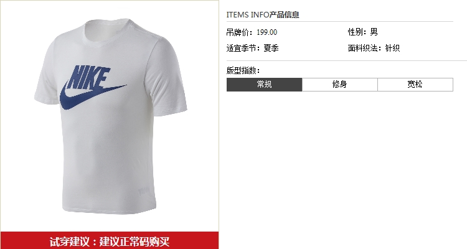Select the 修身 fit option
This screenshot has width=467, height=249.
point(340,85)
